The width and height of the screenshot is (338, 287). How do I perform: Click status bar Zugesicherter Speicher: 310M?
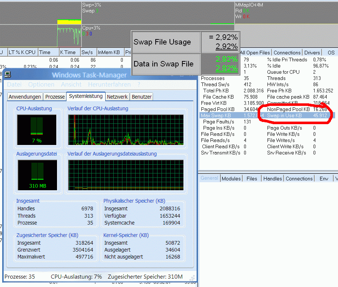(x=145, y=277)
